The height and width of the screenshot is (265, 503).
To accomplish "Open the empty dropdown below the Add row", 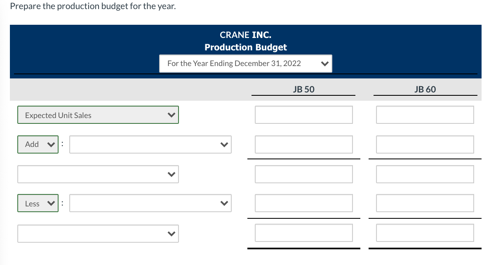I will click(98, 174).
